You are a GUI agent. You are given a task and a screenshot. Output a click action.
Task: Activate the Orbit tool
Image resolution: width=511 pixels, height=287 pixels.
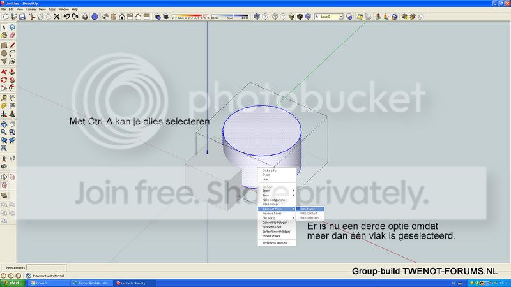tap(4, 124)
